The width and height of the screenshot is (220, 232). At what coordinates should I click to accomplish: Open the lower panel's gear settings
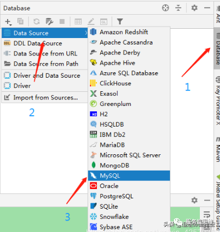[194, 200]
